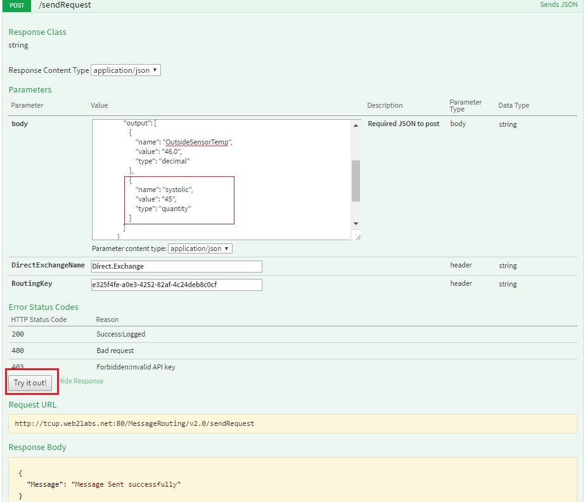The height and width of the screenshot is (502, 585).
Task: Click the Response Class heading
Action: point(37,32)
